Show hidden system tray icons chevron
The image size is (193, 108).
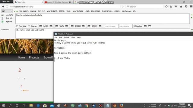165,105
